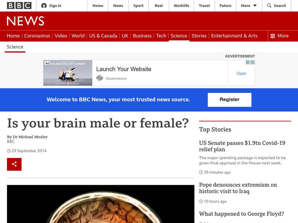Read Pope denounces extremism story

coord(238,188)
